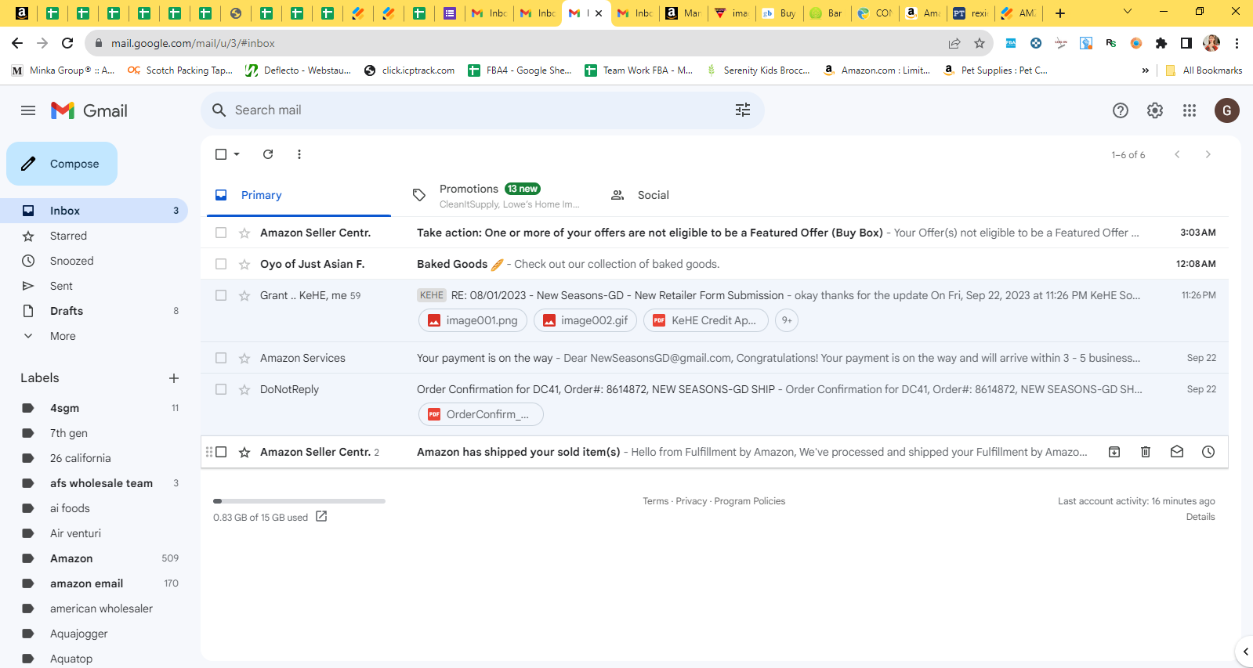The height and width of the screenshot is (668, 1253).
Task: Open the OrderConfirm PDF attachment
Action: tap(481, 414)
